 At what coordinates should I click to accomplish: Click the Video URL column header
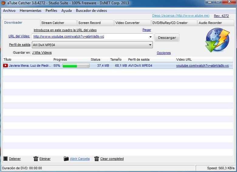pos(204,59)
